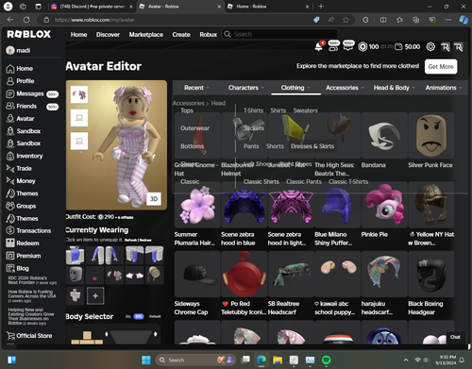Click the Robux balance icon showing 100
Screen dimensions: 472x369
(362, 47)
